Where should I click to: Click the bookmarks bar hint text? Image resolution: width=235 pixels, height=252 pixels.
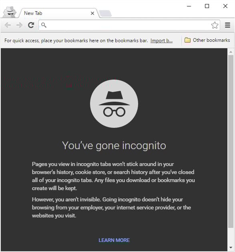coord(76,41)
